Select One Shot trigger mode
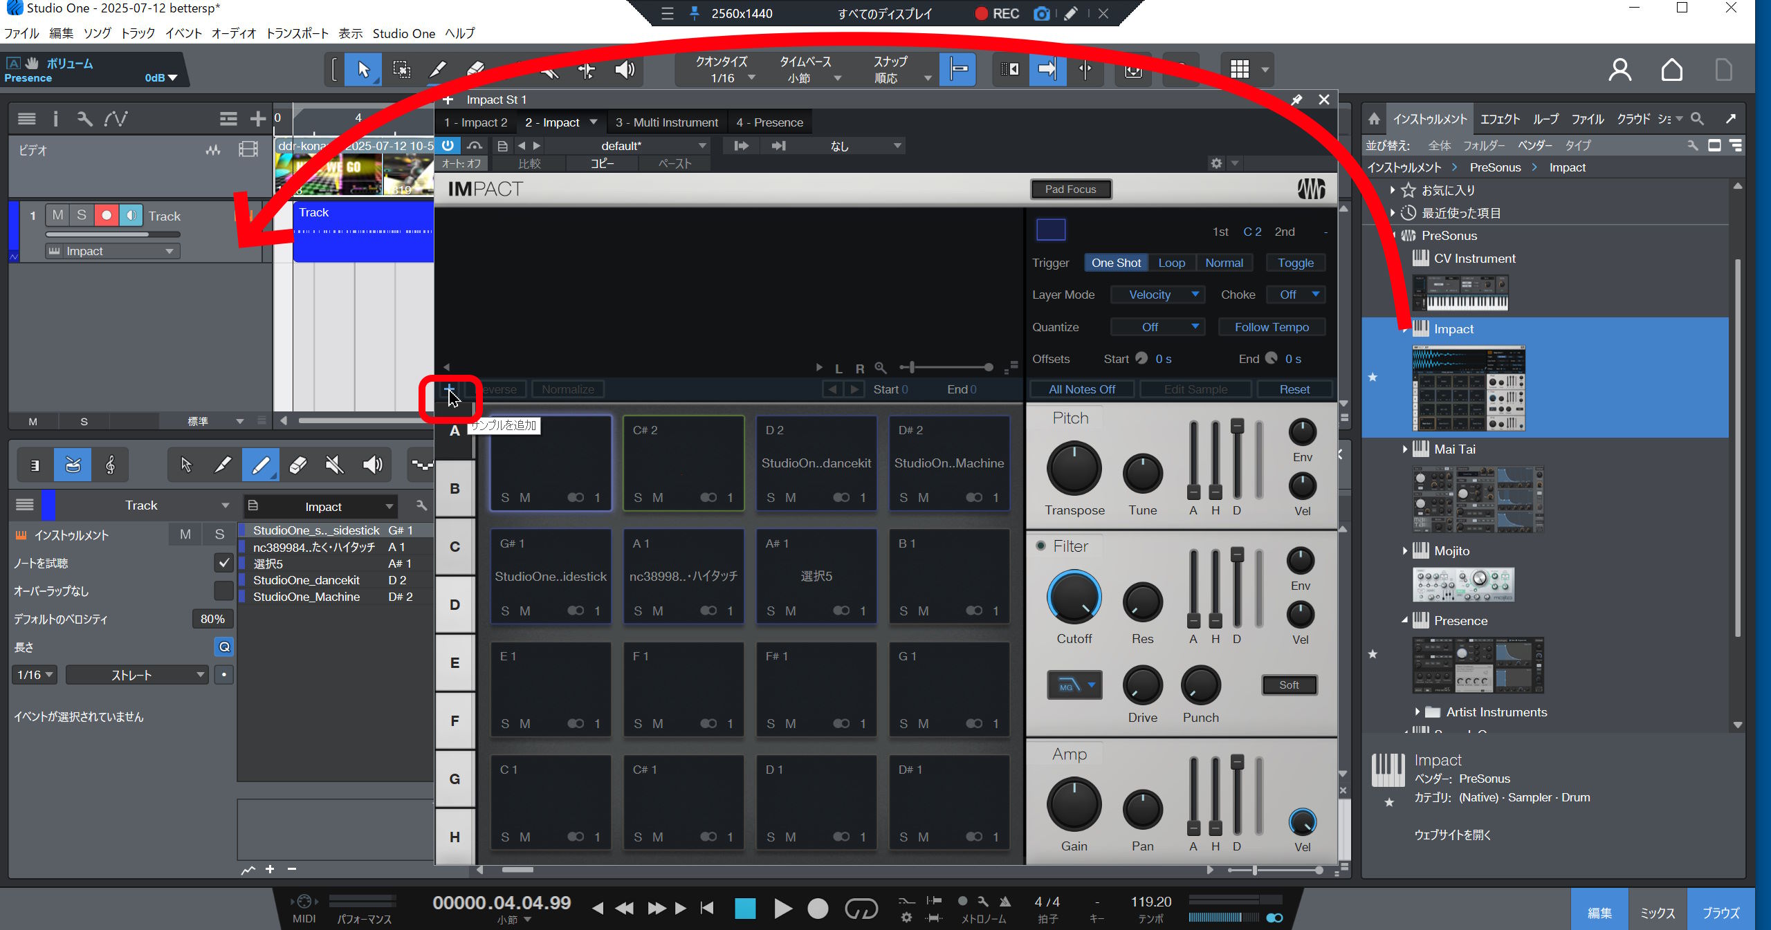This screenshot has width=1771, height=930. [1116, 263]
